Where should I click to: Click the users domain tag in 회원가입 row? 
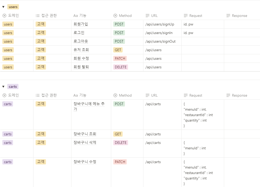tap(8, 24)
